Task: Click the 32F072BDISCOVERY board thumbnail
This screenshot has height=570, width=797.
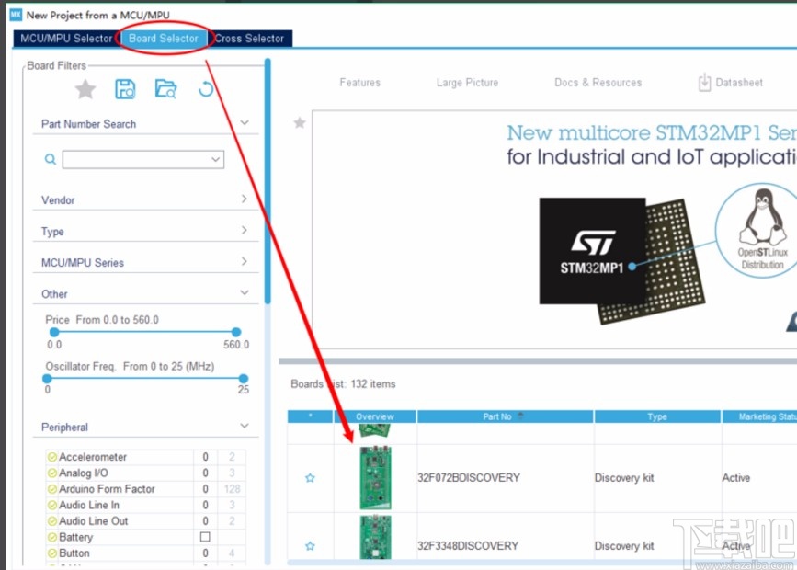Action: point(376,477)
